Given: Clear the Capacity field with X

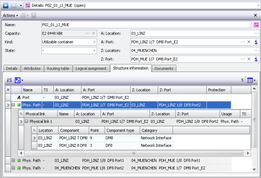Looking at the screenshot, I should coord(94,33).
